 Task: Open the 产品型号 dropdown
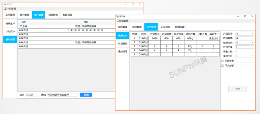(x=245, y=34)
